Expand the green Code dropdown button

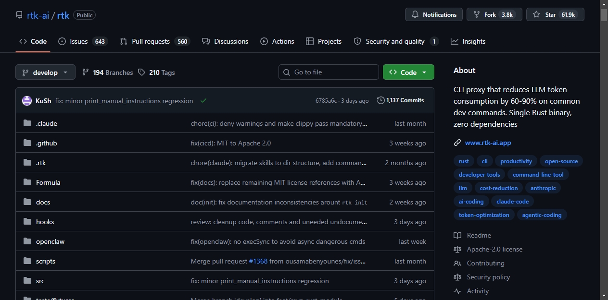(x=408, y=72)
